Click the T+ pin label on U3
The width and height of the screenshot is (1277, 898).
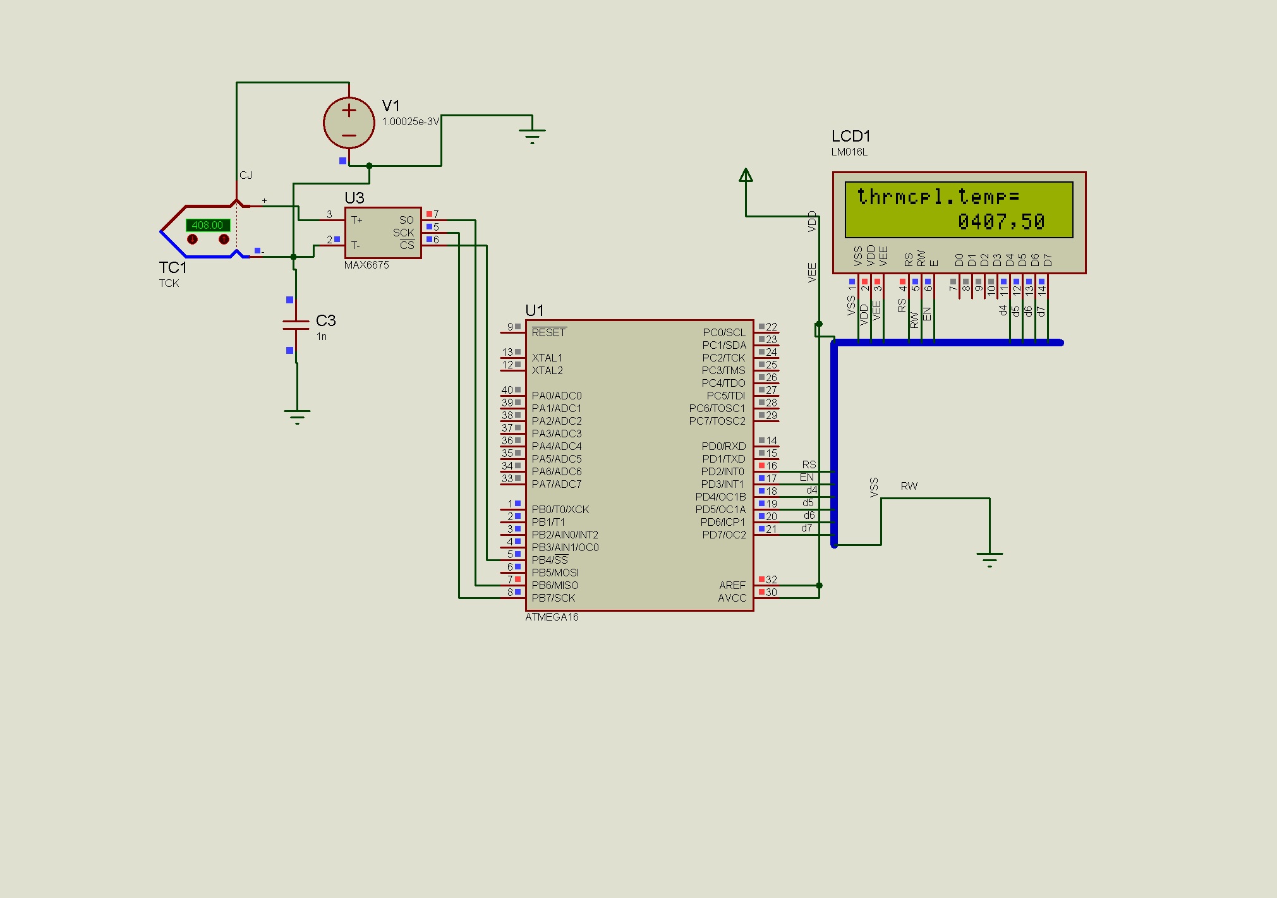pyautogui.click(x=357, y=220)
